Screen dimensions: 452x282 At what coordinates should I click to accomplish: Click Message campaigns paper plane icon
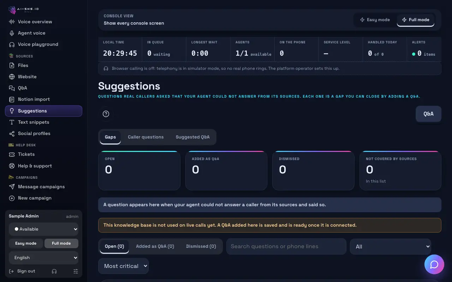[12, 187]
